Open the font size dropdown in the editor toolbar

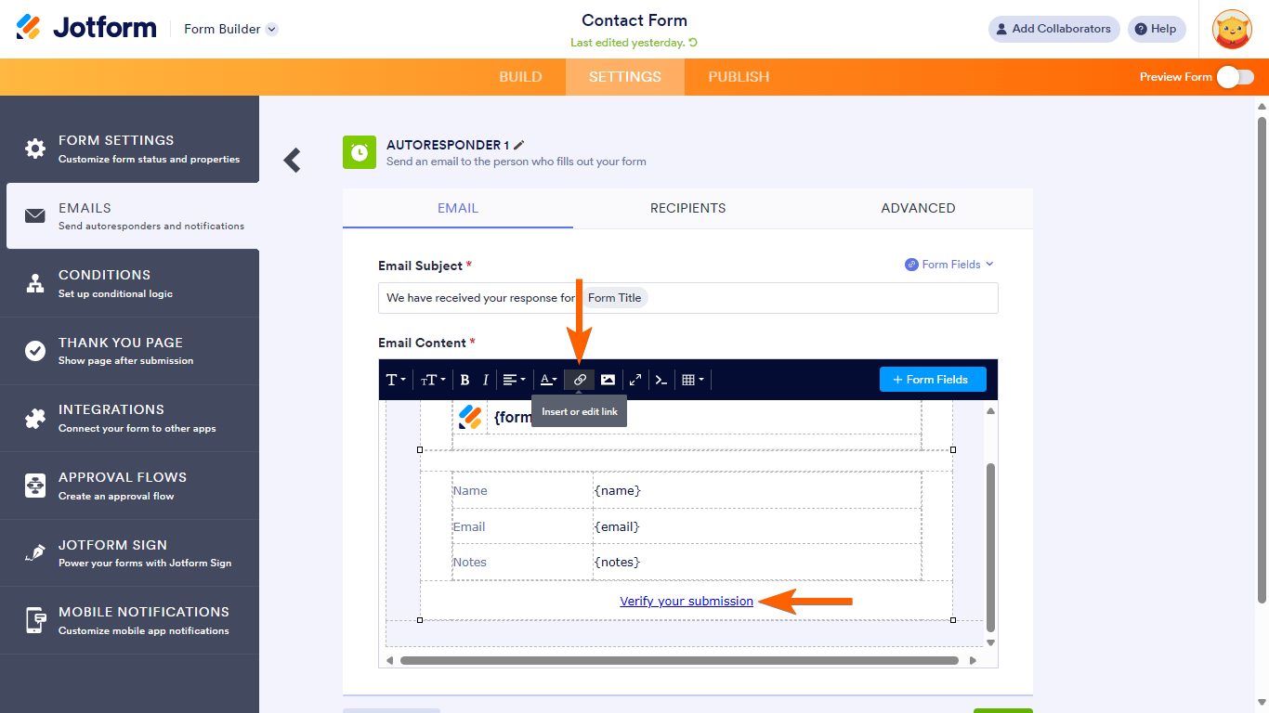point(432,380)
